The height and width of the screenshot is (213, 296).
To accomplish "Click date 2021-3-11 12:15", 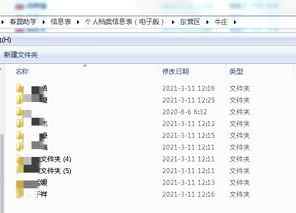I will [189, 135].
